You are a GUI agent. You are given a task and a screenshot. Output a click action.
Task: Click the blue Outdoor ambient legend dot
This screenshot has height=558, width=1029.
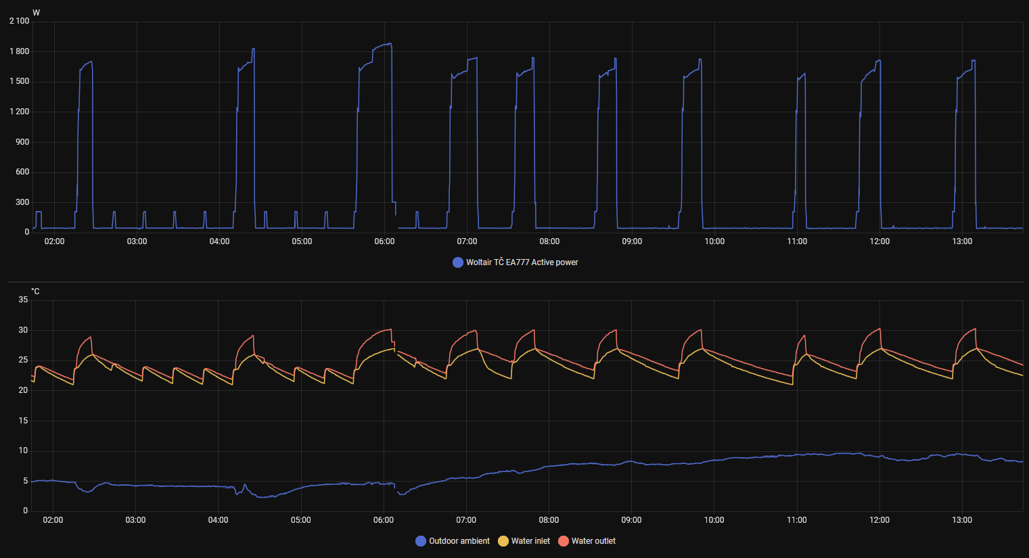coord(421,541)
